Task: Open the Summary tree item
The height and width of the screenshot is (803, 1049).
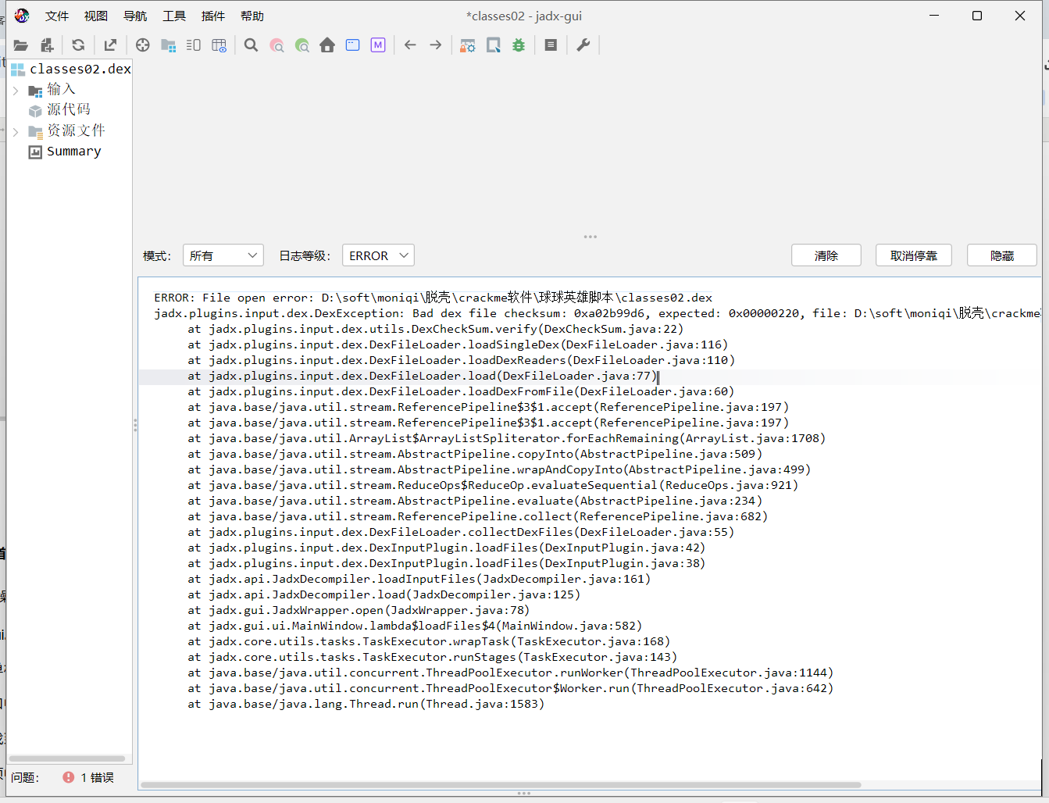Action: (73, 152)
